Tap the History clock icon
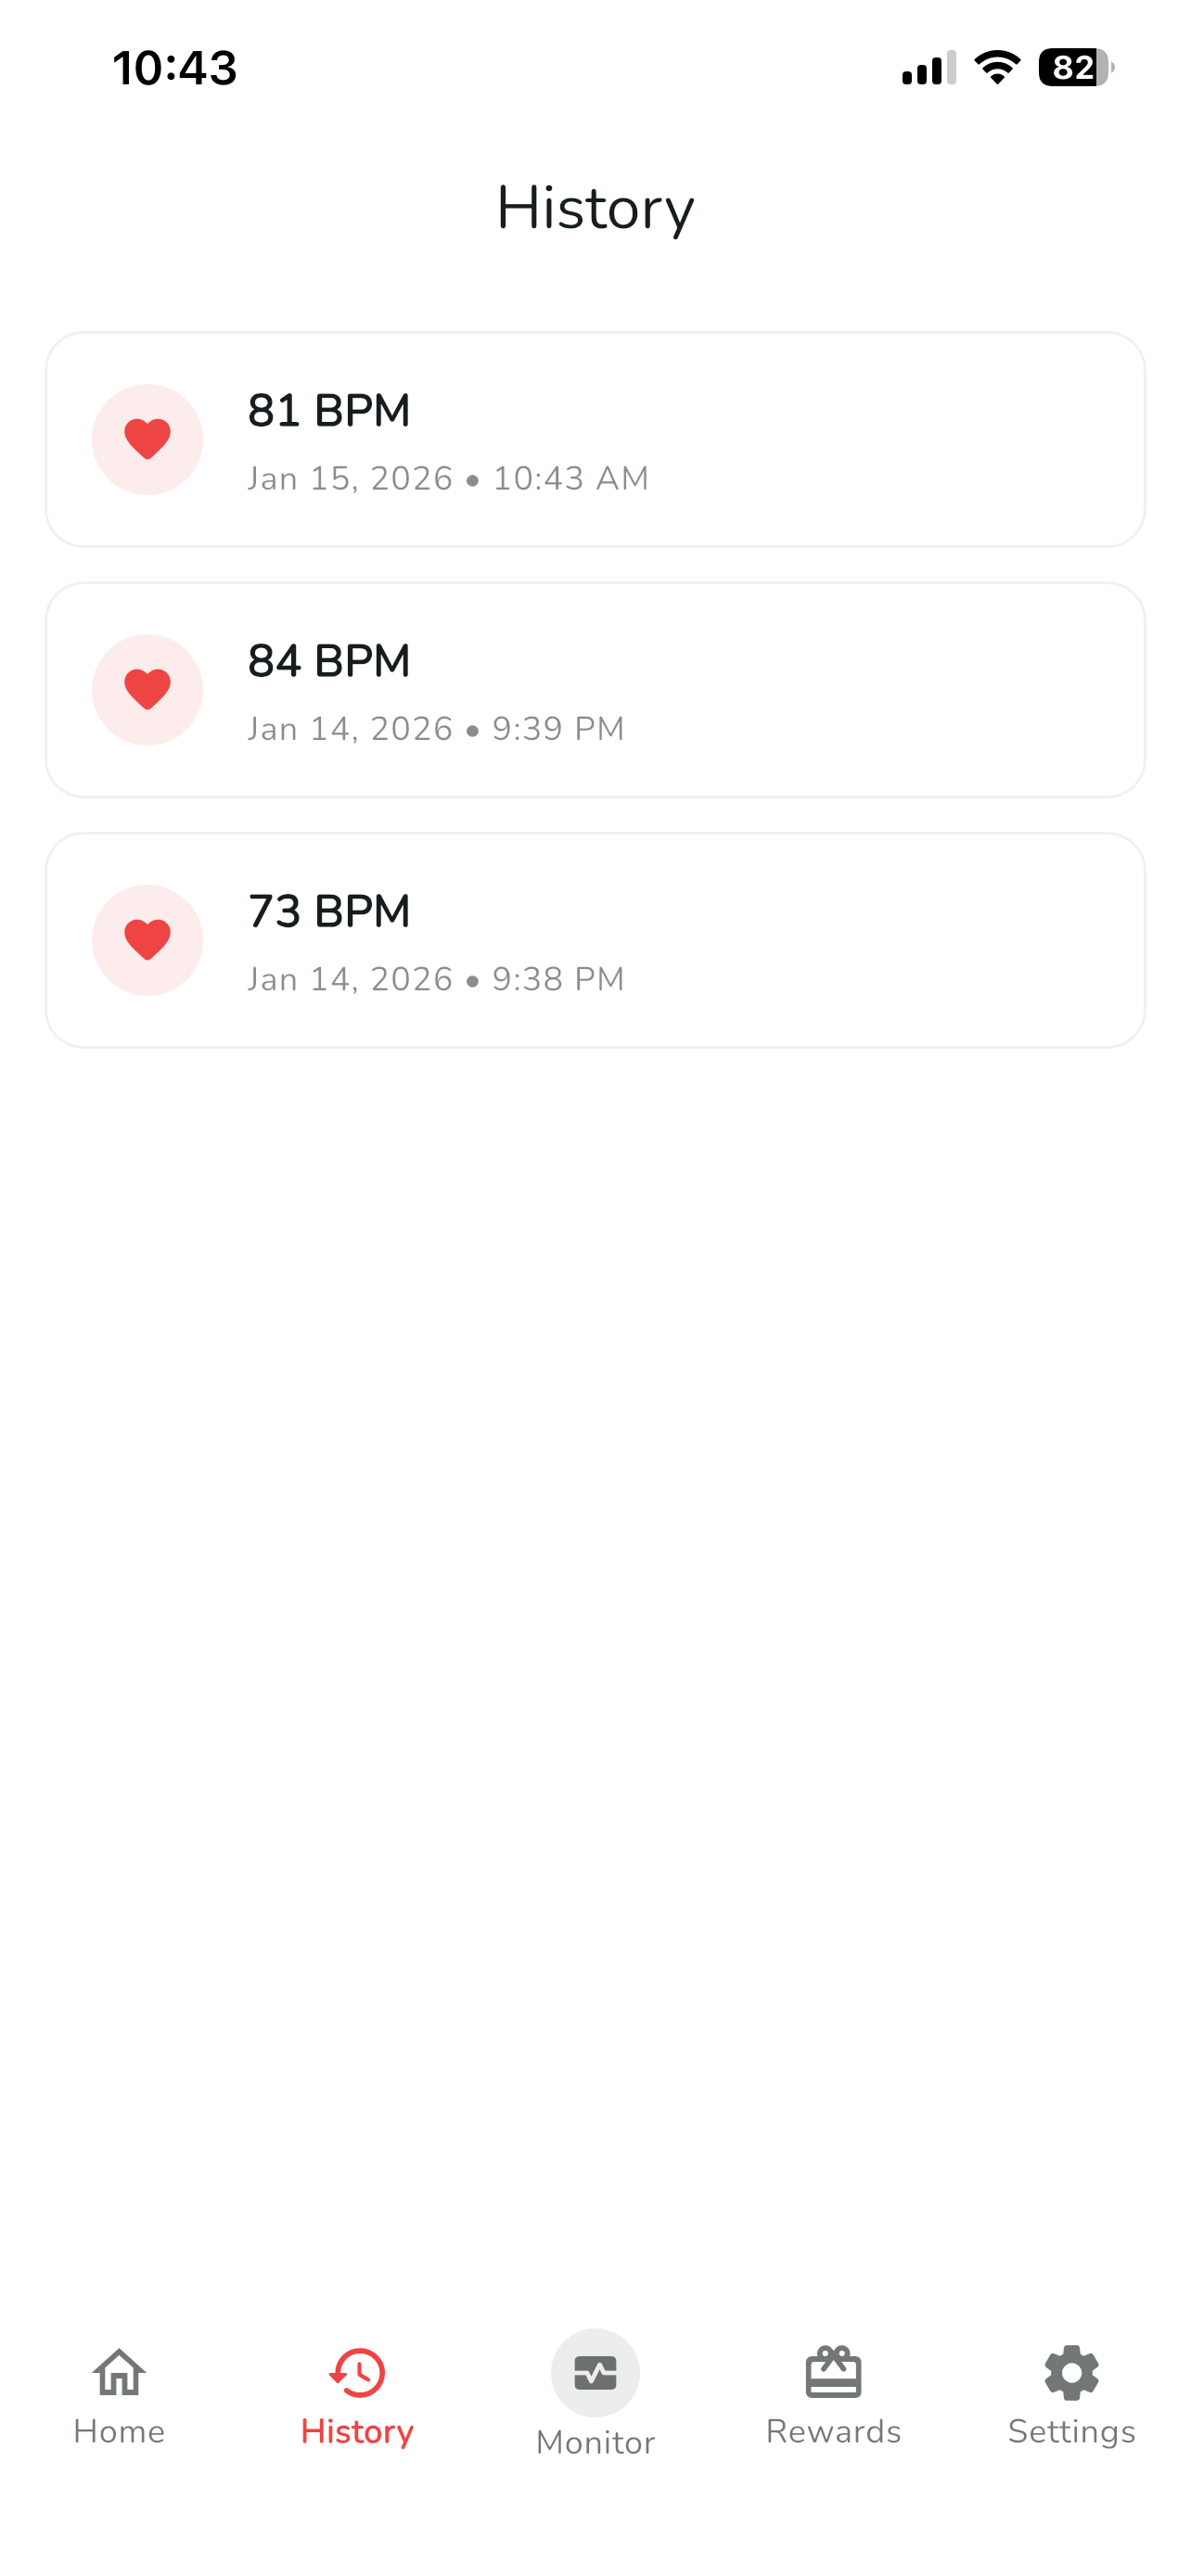 [357, 2372]
